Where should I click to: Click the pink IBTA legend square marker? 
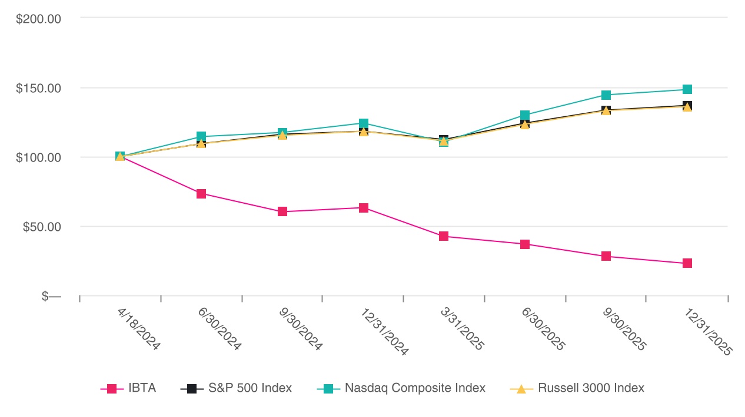pyautogui.click(x=112, y=389)
